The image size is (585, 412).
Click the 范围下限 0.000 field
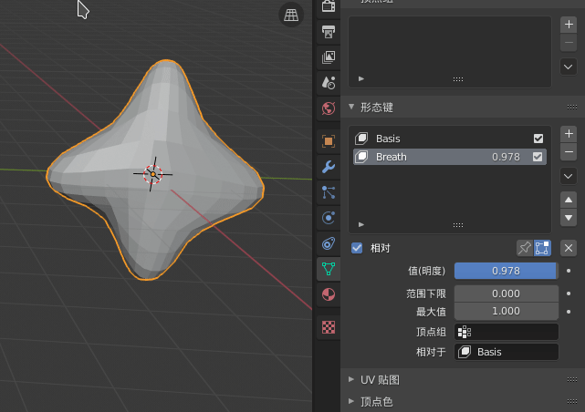507,294
